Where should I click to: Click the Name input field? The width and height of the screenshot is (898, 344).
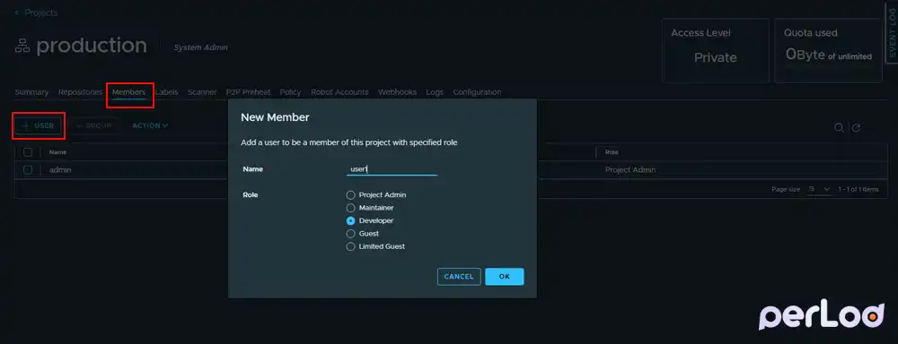[x=392, y=169]
